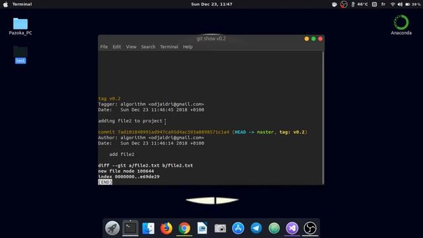The width and height of the screenshot is (423, 238).
Task: Click the 'new file mode 100644' line
Action: click(126, 171)
